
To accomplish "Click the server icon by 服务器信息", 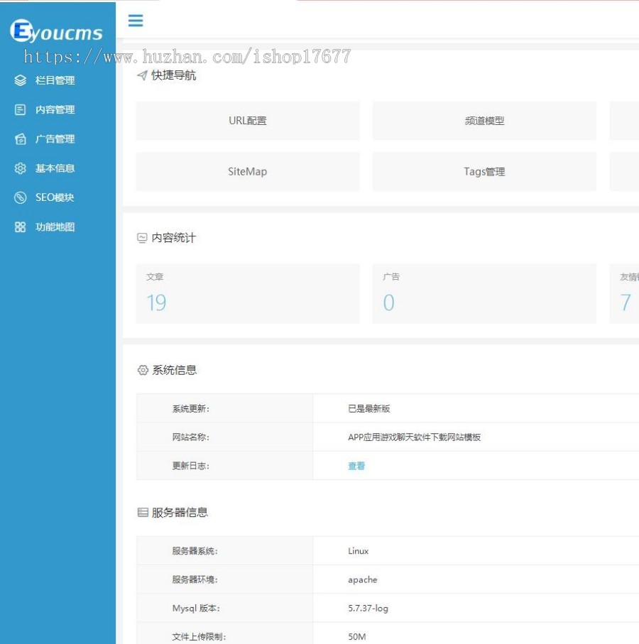I will pos(143,512).
